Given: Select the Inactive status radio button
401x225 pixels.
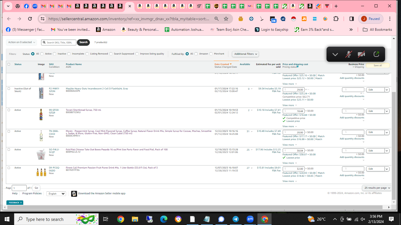Looking at the screenshot, I should 55,54.
